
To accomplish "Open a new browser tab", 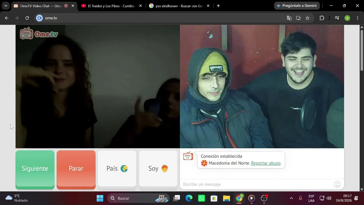I will [x=218, y=6].
